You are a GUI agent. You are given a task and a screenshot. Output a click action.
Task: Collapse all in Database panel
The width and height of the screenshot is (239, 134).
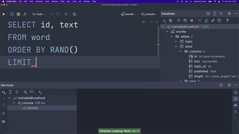(x=221, y=14)
